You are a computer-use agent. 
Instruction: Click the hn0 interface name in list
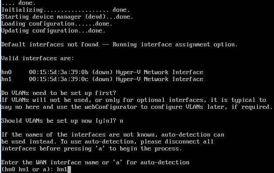click(x=6, y=72)
